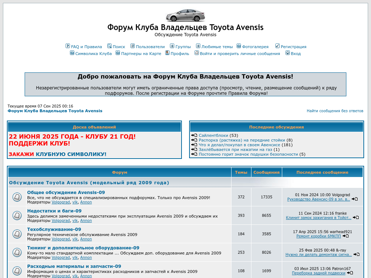The image size is (371, 278).
Task: Click the Поиск magnifier icon
Action: [x=109, y=46]
